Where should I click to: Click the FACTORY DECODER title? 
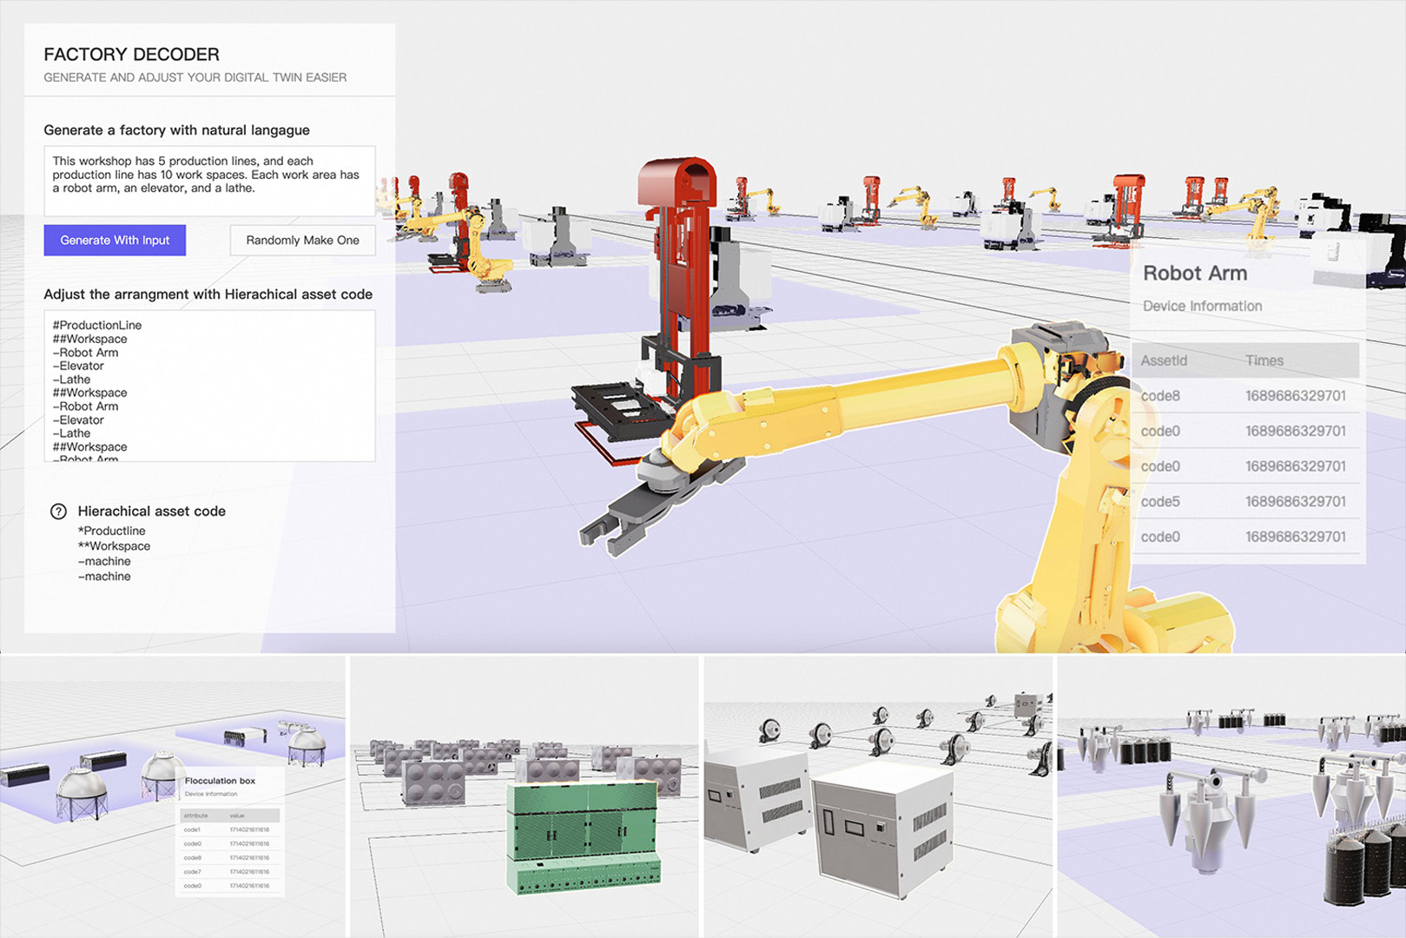(131, 55)
